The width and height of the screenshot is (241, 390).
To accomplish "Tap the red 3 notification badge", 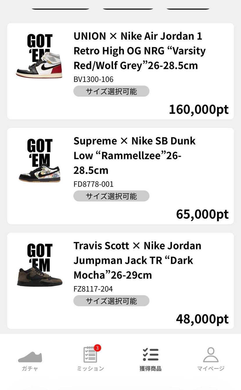I will [x=97, y=348].
